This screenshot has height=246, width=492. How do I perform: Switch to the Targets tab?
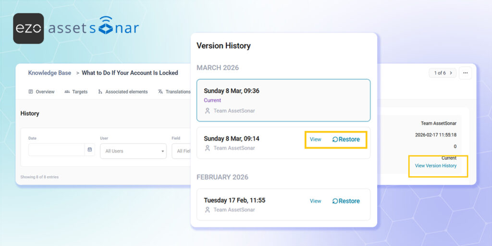click(x=76, y=92)
